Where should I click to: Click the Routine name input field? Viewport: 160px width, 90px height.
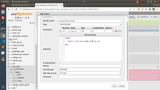90,21
